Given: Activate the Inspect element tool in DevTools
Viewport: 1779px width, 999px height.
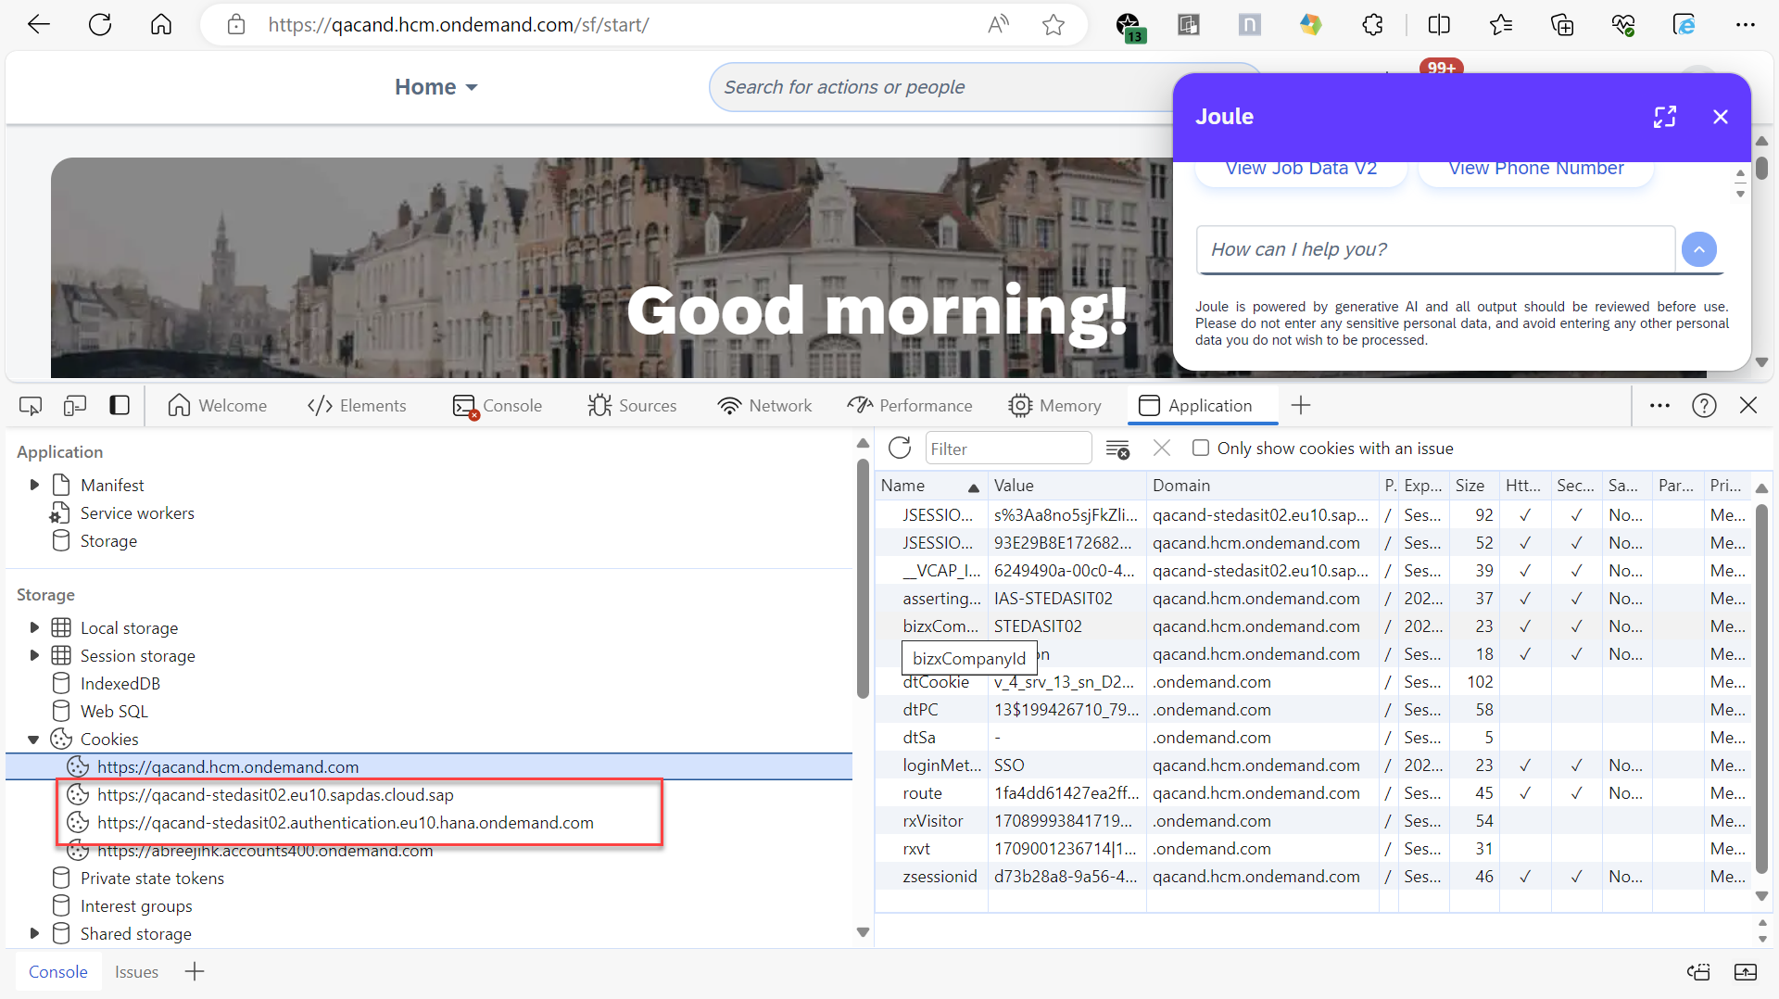Looking at the screenshot, I should coord(31,406).
